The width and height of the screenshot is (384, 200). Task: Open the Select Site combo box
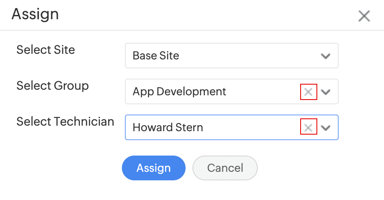(231, 56)
